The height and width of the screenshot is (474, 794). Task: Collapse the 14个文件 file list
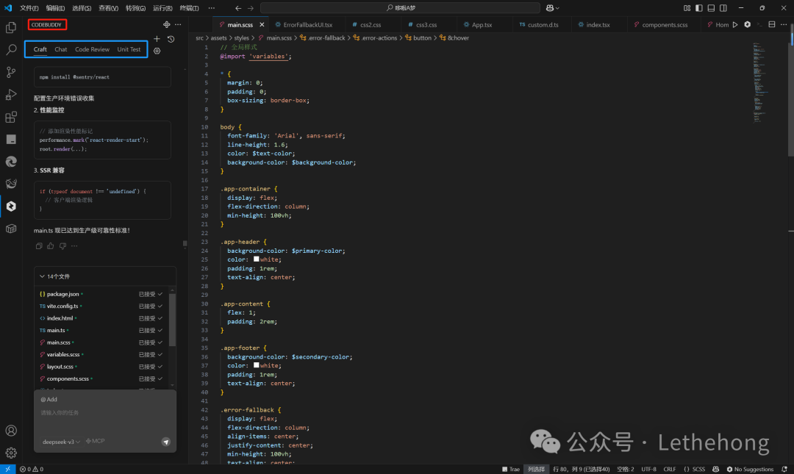42,277
